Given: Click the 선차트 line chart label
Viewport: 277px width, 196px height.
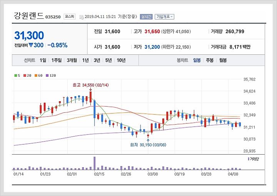Looking at the screenshot, I should coord(30,60).
